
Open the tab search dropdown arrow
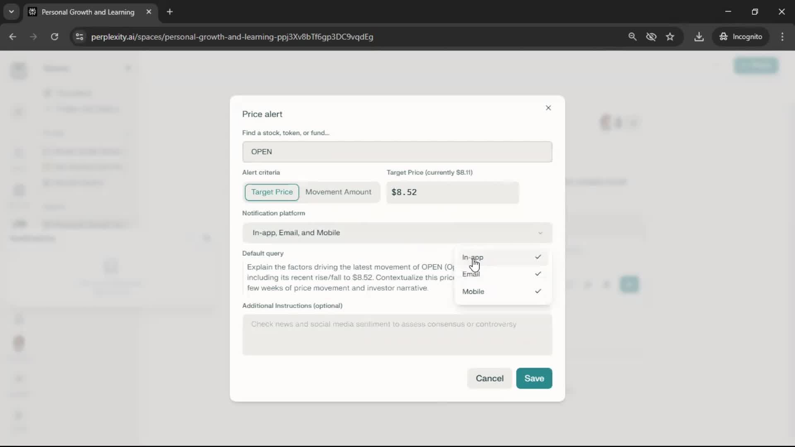11,12
